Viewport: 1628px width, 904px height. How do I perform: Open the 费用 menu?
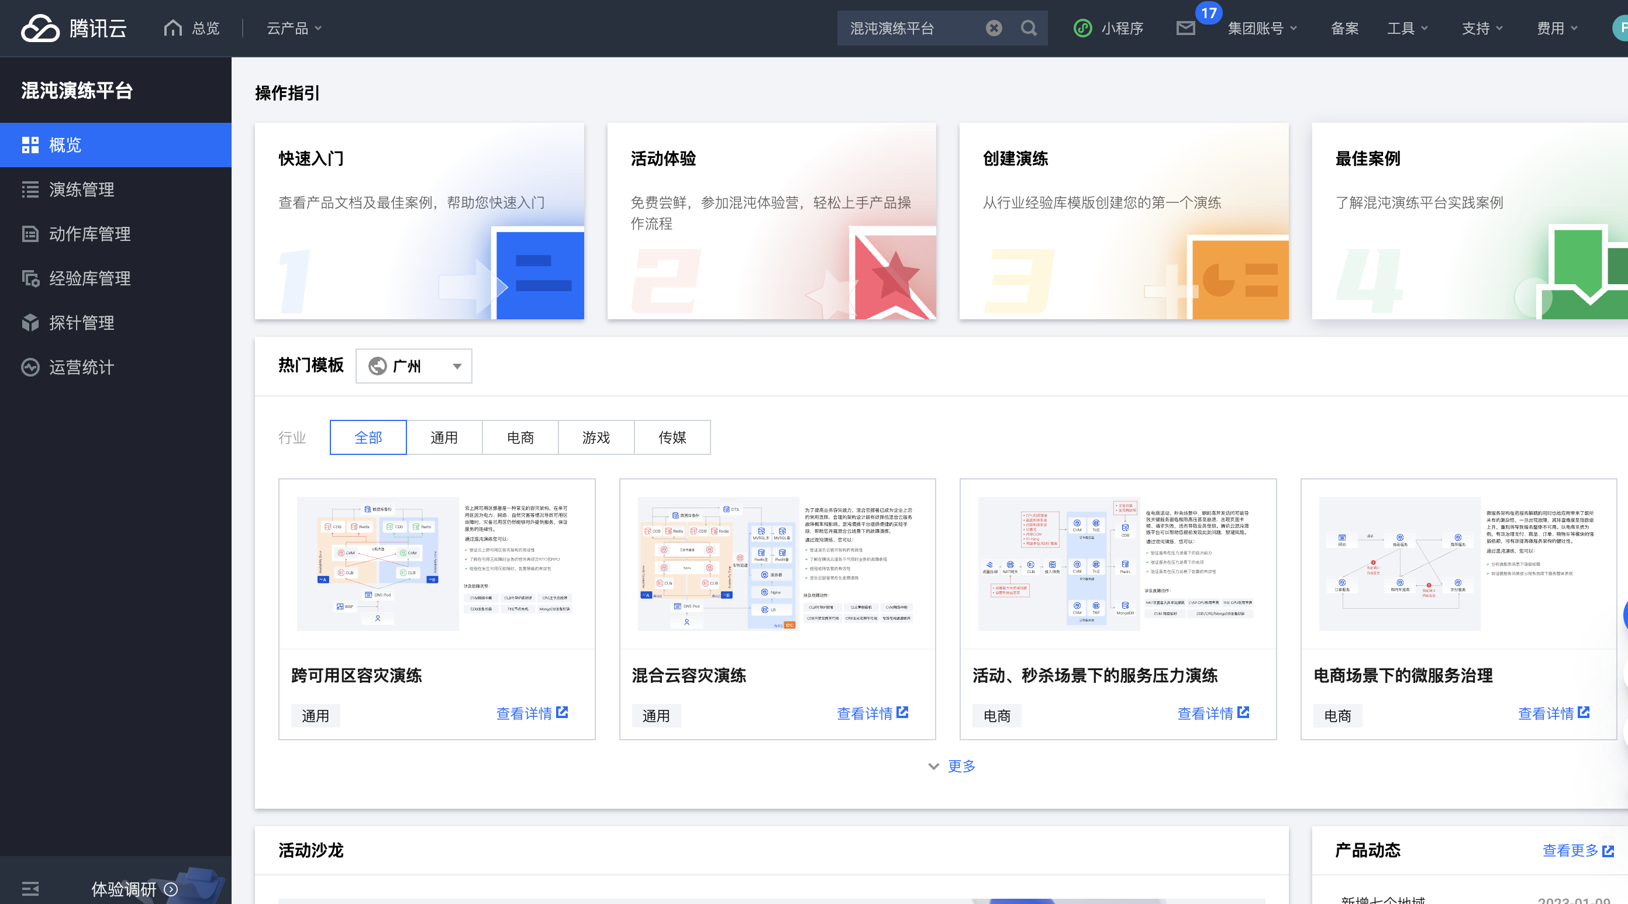click(1557, 29)
